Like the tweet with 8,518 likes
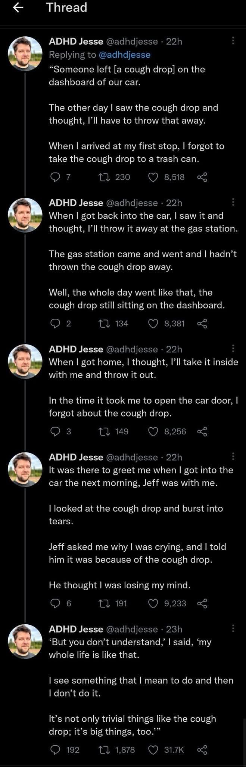 point(153,177)
